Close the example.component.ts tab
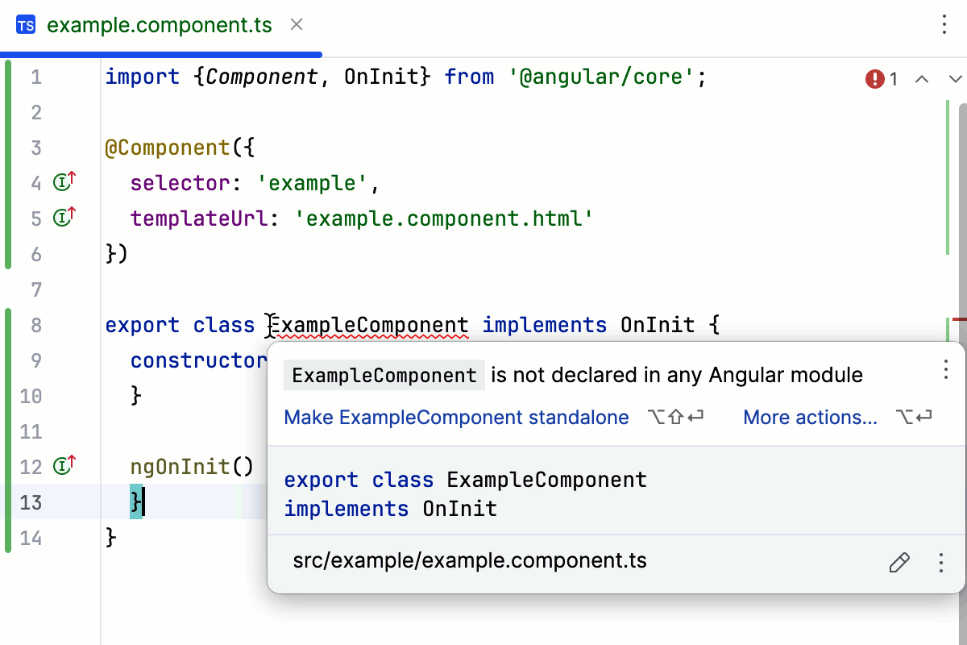The width and height of the screenshot is (967, 645). click(x=295, y=24)
